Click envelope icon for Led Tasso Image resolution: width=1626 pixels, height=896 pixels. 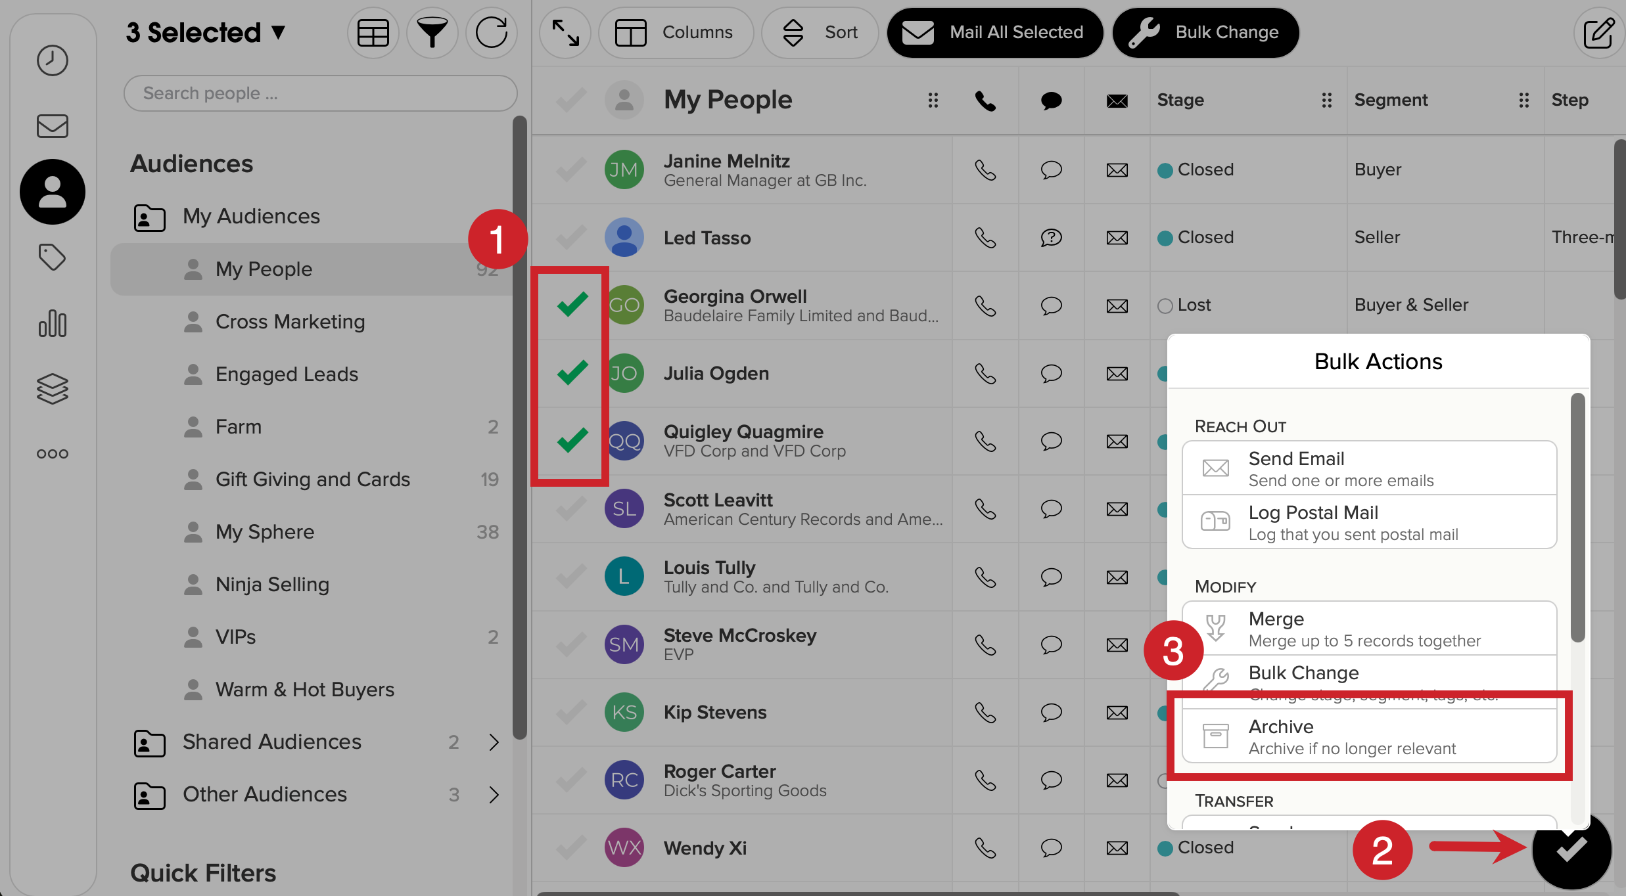point(1117,238)
